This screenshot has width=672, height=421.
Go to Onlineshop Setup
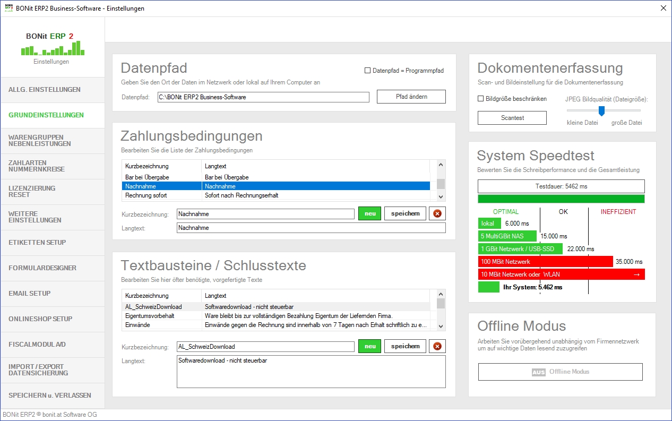53,319
